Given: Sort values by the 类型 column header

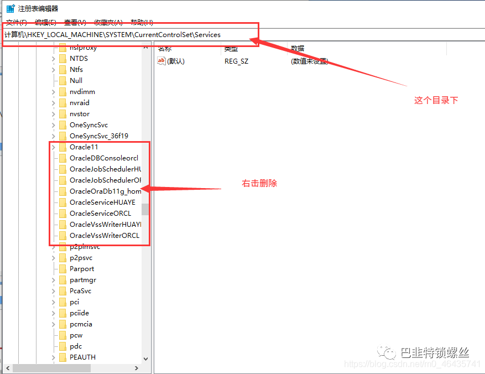Looking at the screenshot, I should click(x=231, y=49).
